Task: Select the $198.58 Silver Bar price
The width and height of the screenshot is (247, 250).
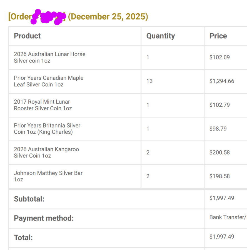Action: pyautogui.click(x=219, y=176)
